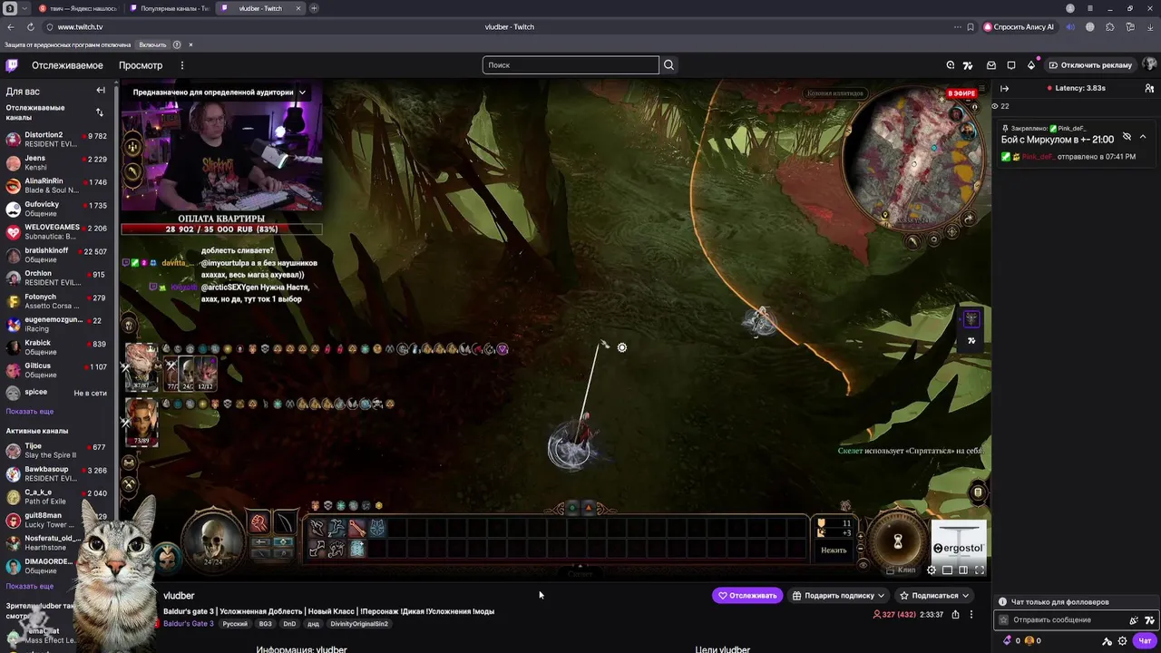The width and height of the screenshot is (1161, 653).
Task: Open stream three-dot options
Action: point(971,614)
